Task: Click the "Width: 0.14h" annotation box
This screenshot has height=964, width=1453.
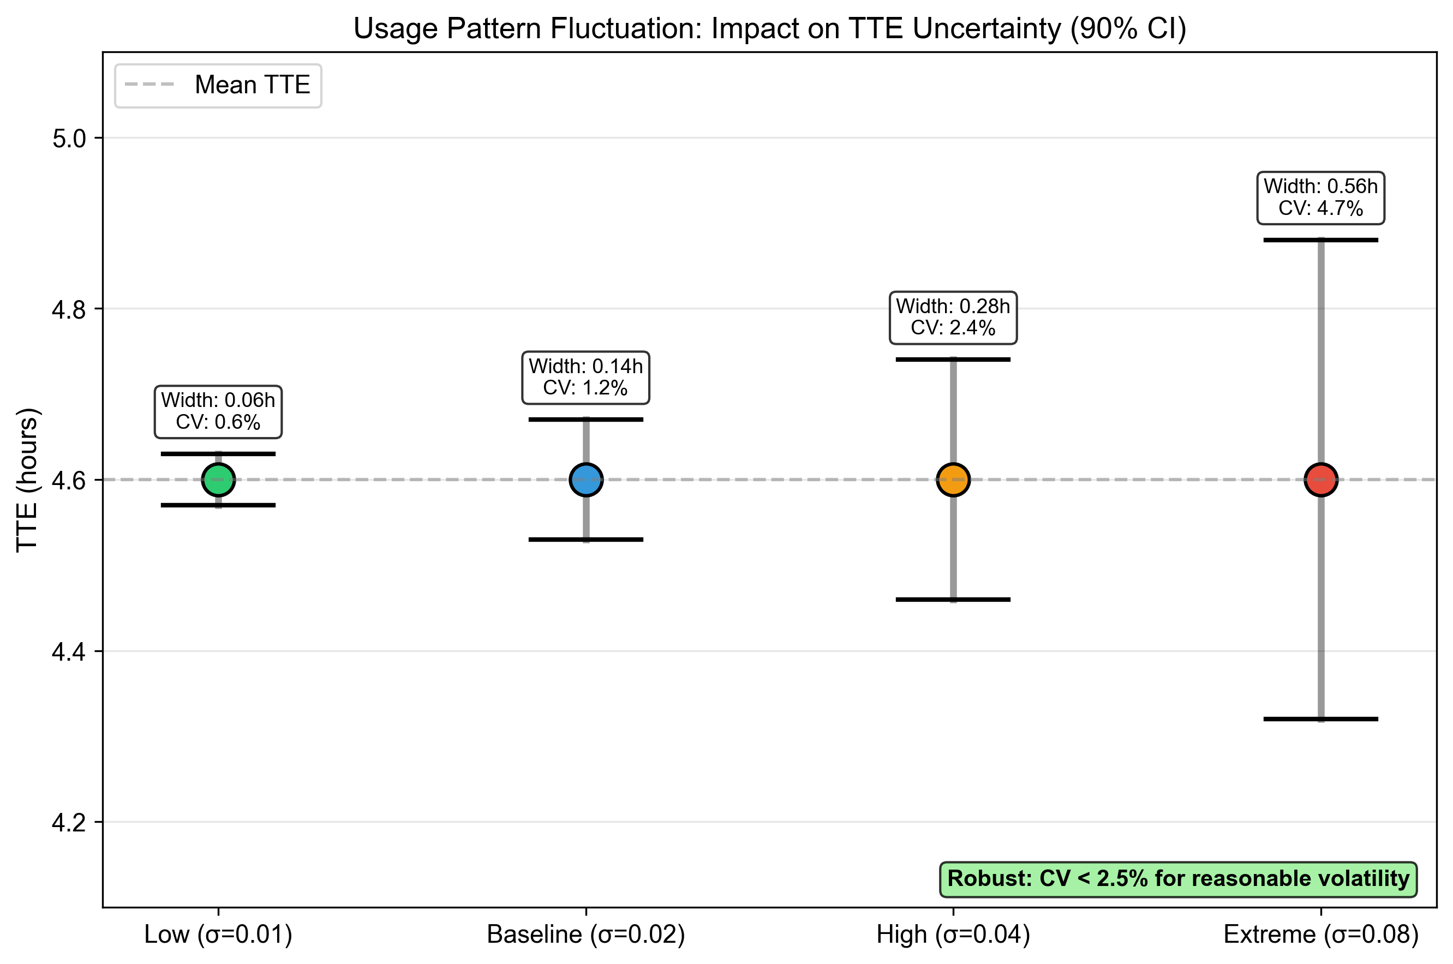Action: click(586, 378)
